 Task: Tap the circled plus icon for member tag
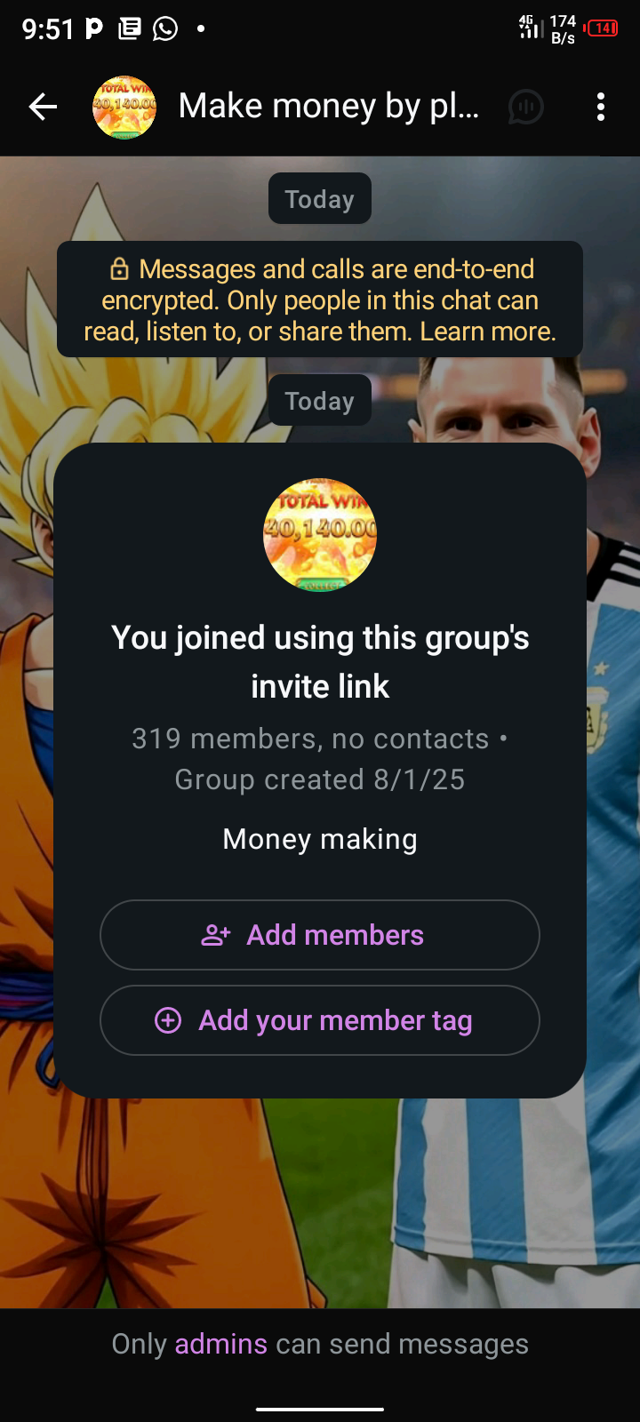coord(168,1020)
